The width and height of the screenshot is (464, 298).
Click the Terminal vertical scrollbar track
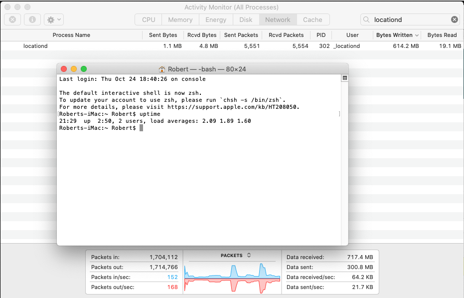[x=345, y=163]
